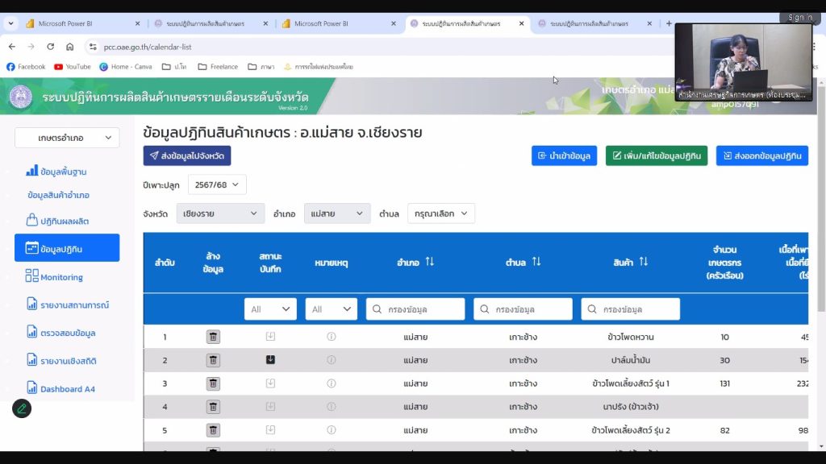Open Home - Canva bookmark

(x=126, y=67)
